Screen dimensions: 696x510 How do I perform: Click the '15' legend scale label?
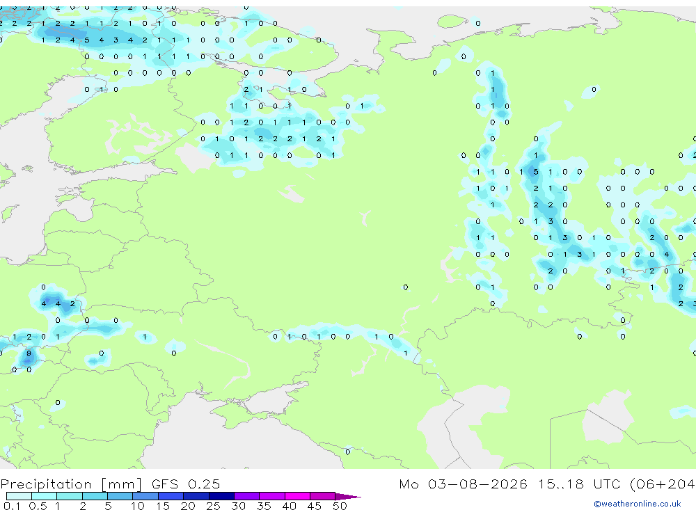pyautogui.click(x=163, y=506)
